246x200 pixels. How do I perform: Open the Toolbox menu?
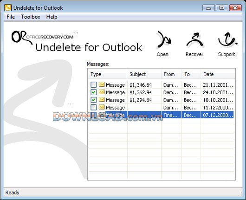pyautogui.click(x=31, y=17)
